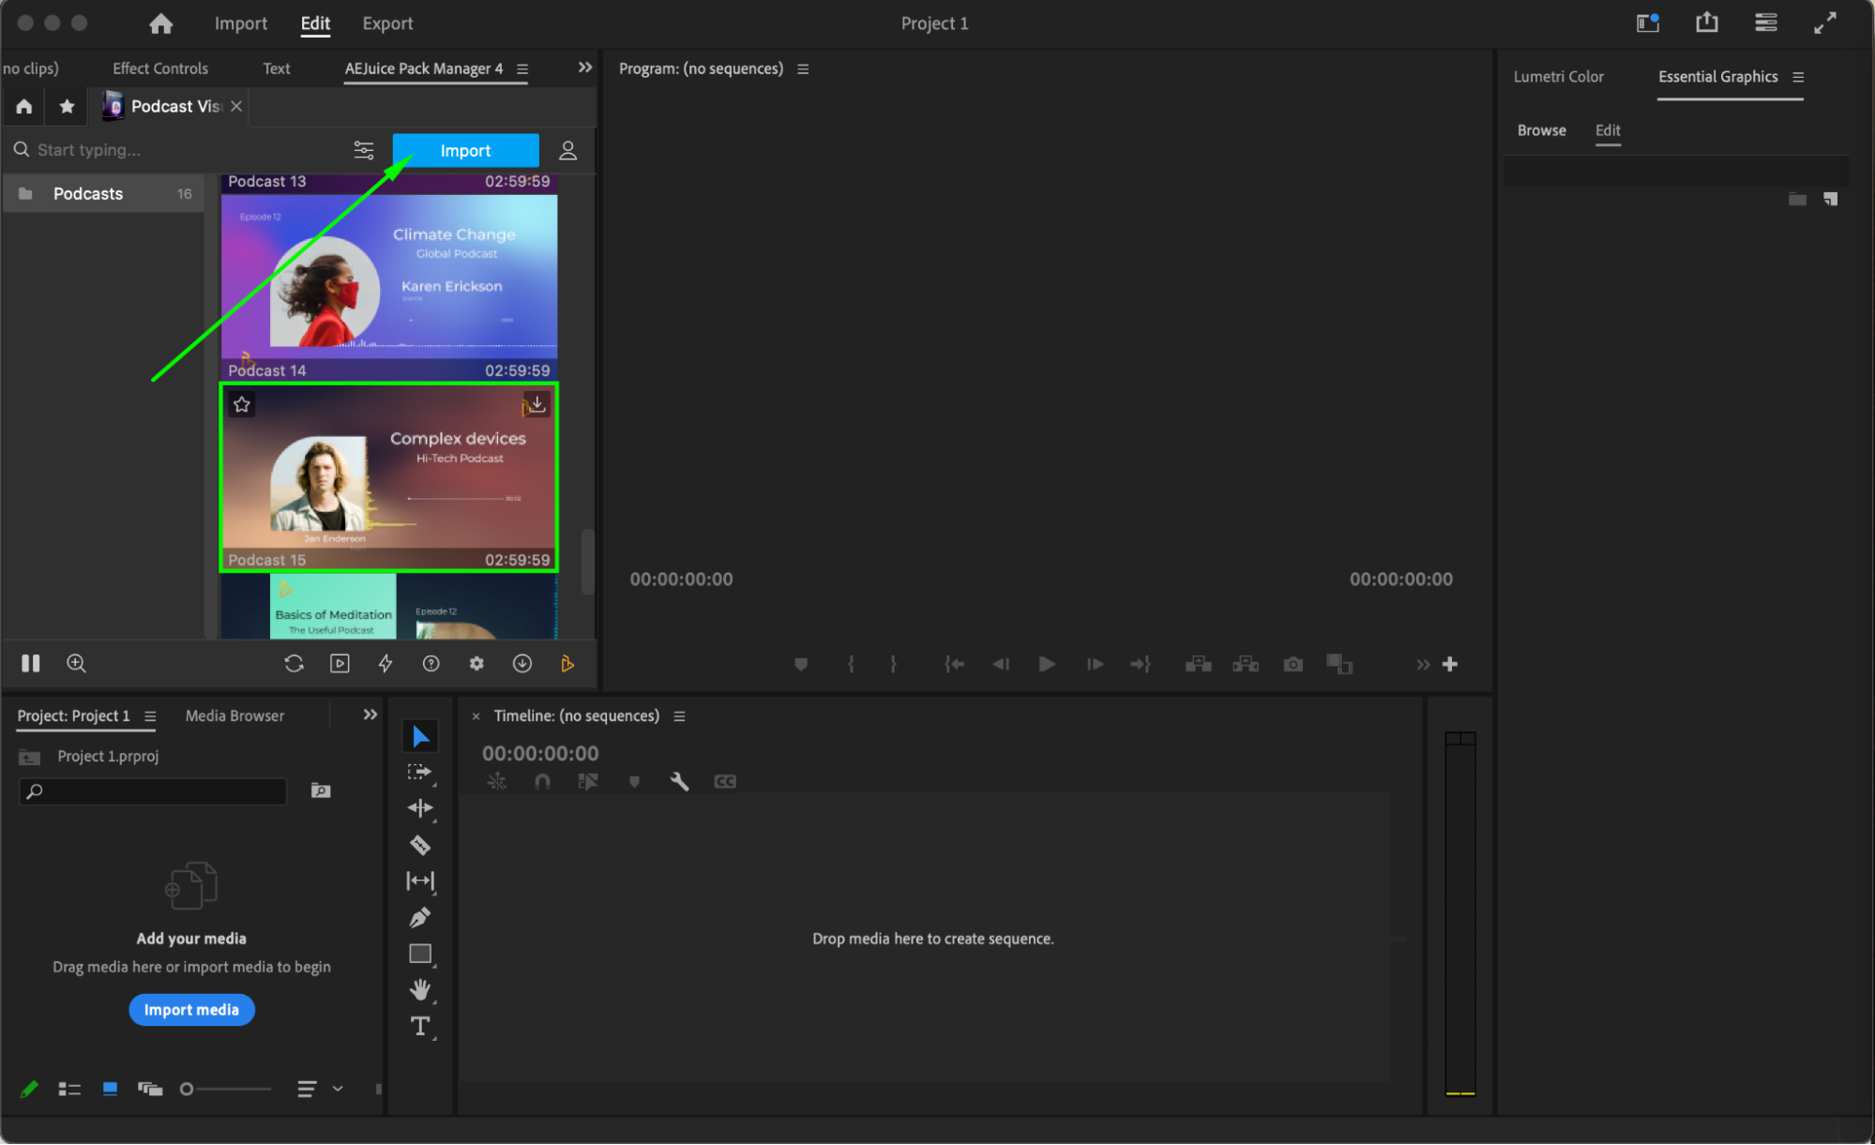Open the Lumetri Color tab

pyautogui.click(x=1558, y=77)
